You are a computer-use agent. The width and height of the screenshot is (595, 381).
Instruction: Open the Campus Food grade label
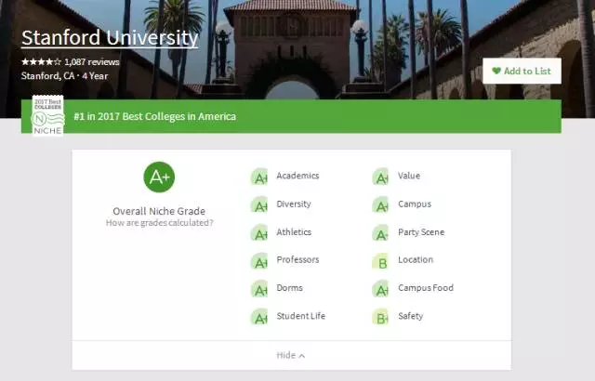pos(426,288)
